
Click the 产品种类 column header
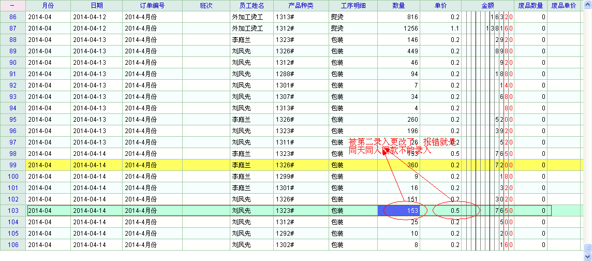[301, 5]
